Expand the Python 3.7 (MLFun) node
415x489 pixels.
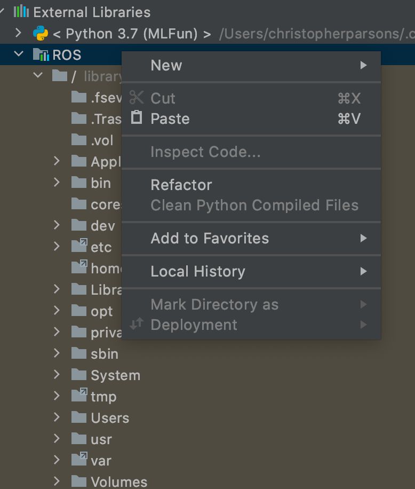(19, 34)
